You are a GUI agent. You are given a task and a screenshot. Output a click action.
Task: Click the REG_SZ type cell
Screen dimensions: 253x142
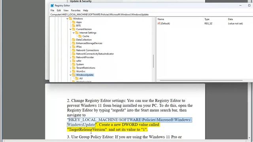208,24
